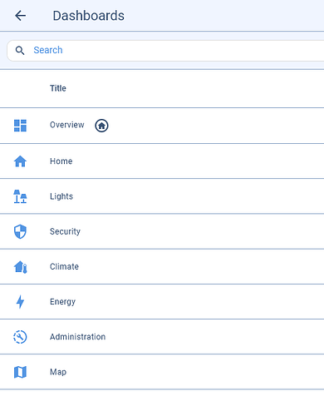Focus the Search dashboards field
The width and height of the screenshot is (324, 416).
(x=165, y=51)
